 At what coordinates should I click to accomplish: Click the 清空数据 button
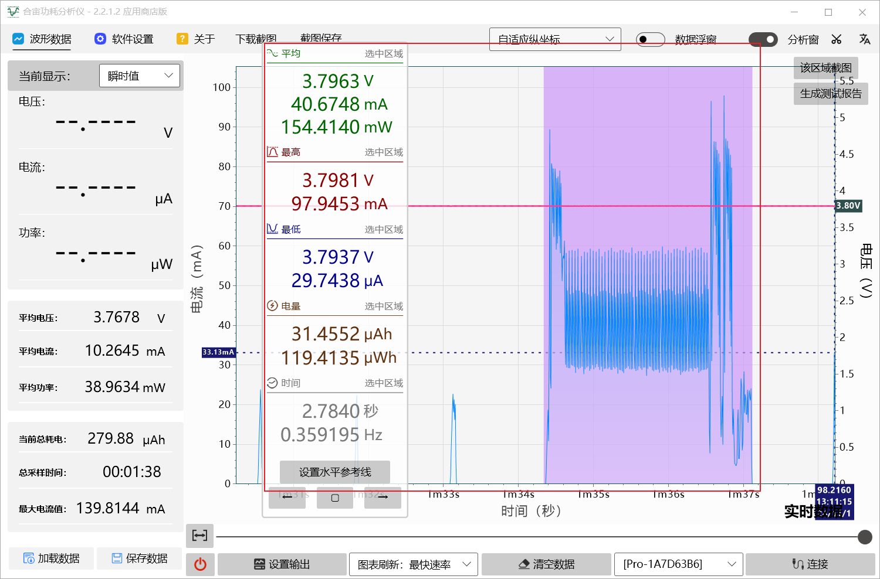click(546, 564)
